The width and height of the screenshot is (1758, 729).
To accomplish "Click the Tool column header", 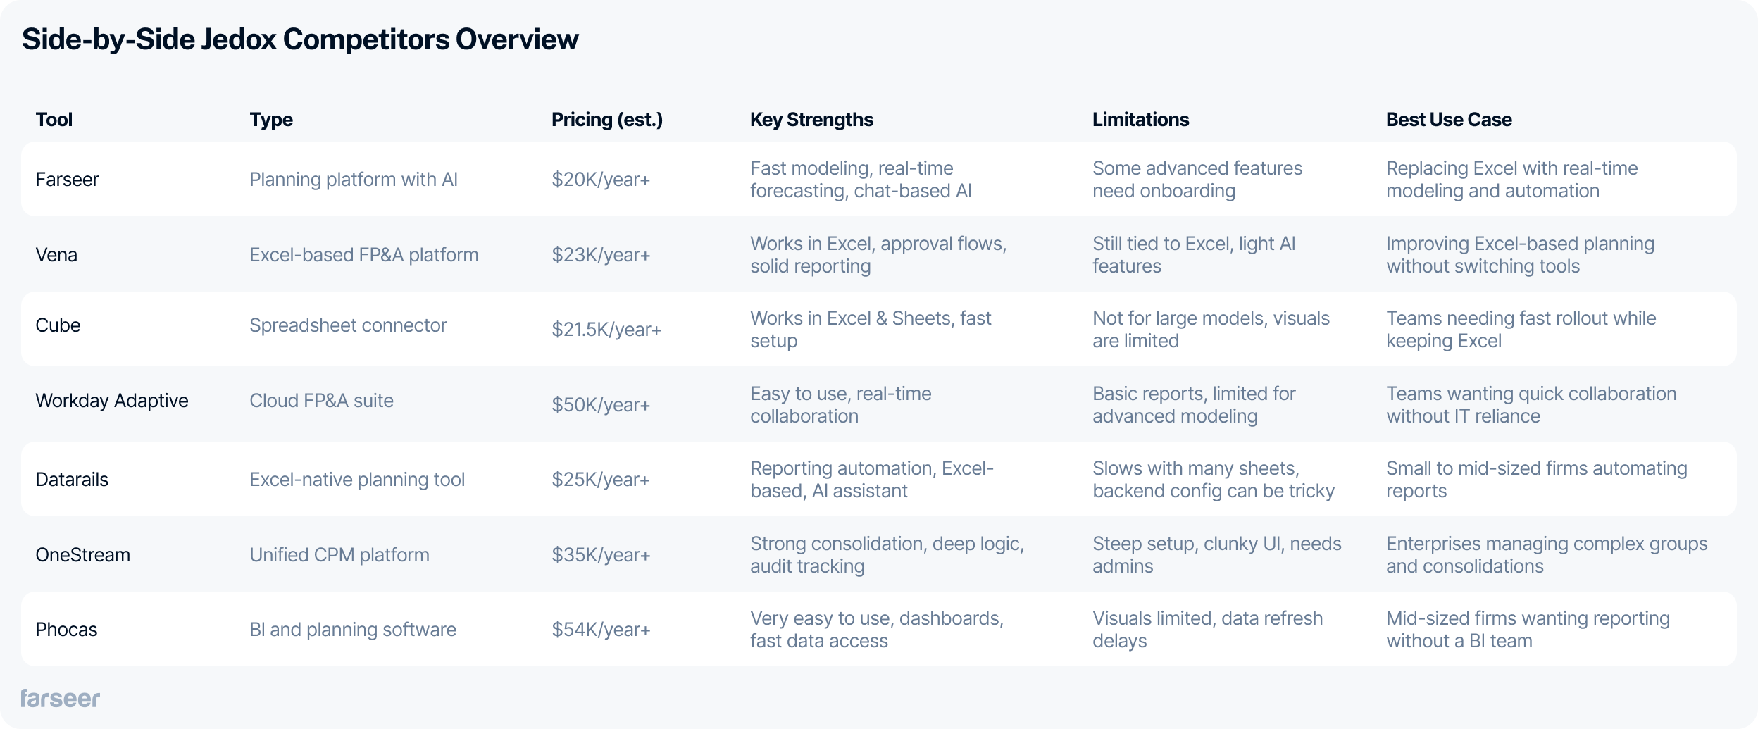I will click(x=54, y=120).
